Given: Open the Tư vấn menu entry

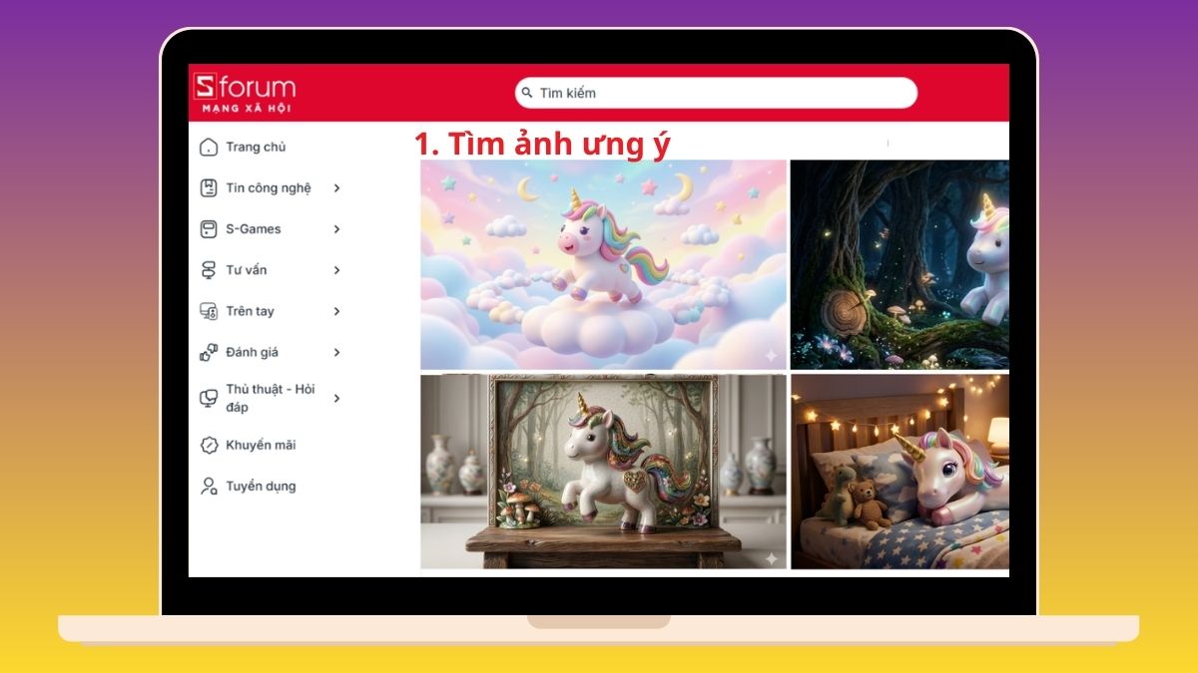Looking at the screenshot, I should coord(248,269).
